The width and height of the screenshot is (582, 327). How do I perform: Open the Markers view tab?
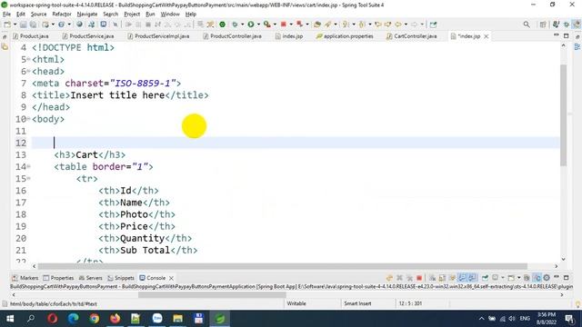click(x=25, y=278)
